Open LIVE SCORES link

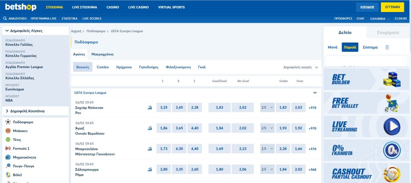(x=92, y=18)
